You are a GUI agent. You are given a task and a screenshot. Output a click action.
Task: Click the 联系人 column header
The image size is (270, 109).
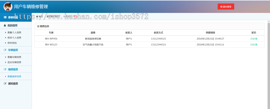tap(129, 33)
